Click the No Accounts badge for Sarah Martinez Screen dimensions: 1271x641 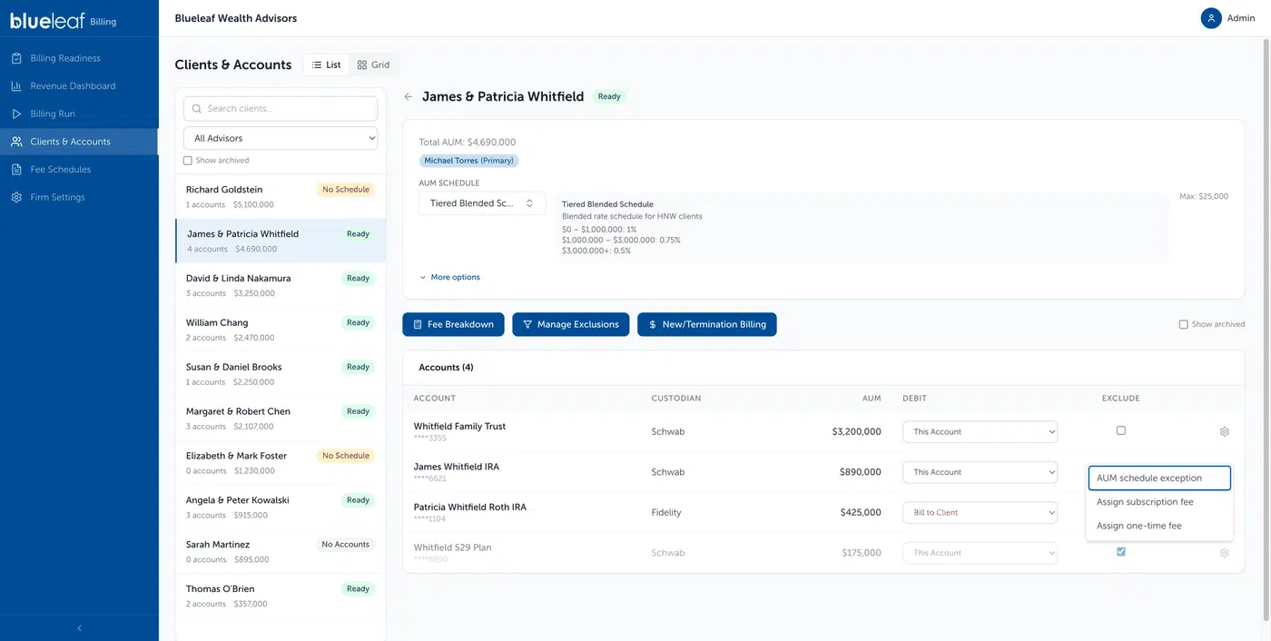pos(346,545)
